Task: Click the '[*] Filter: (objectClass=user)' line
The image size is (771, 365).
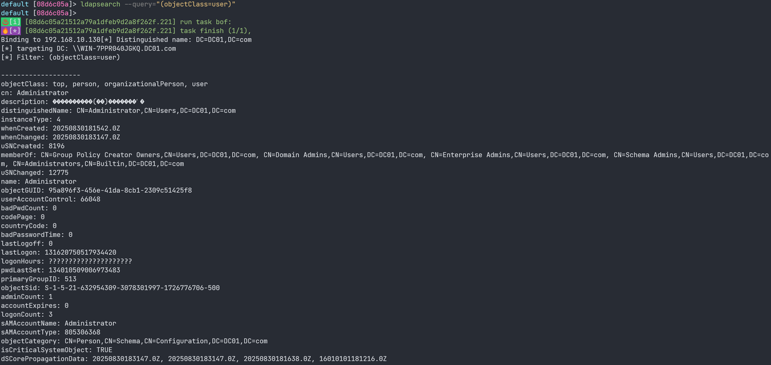Action: pyautogui.click(x=60, y=57)
